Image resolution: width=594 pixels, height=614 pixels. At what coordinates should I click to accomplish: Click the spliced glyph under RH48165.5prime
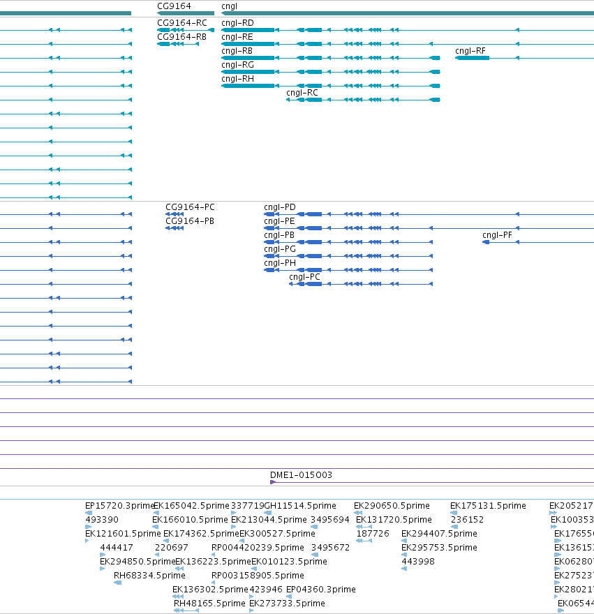[x=186, y=611]
